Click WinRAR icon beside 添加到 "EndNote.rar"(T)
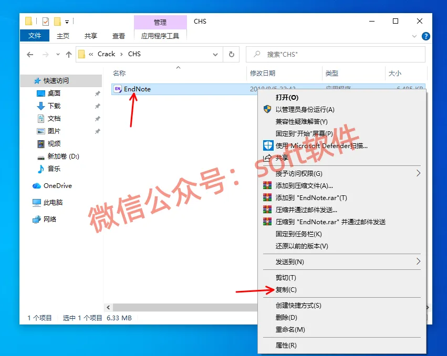447x356 pixels. pos(267,197)
